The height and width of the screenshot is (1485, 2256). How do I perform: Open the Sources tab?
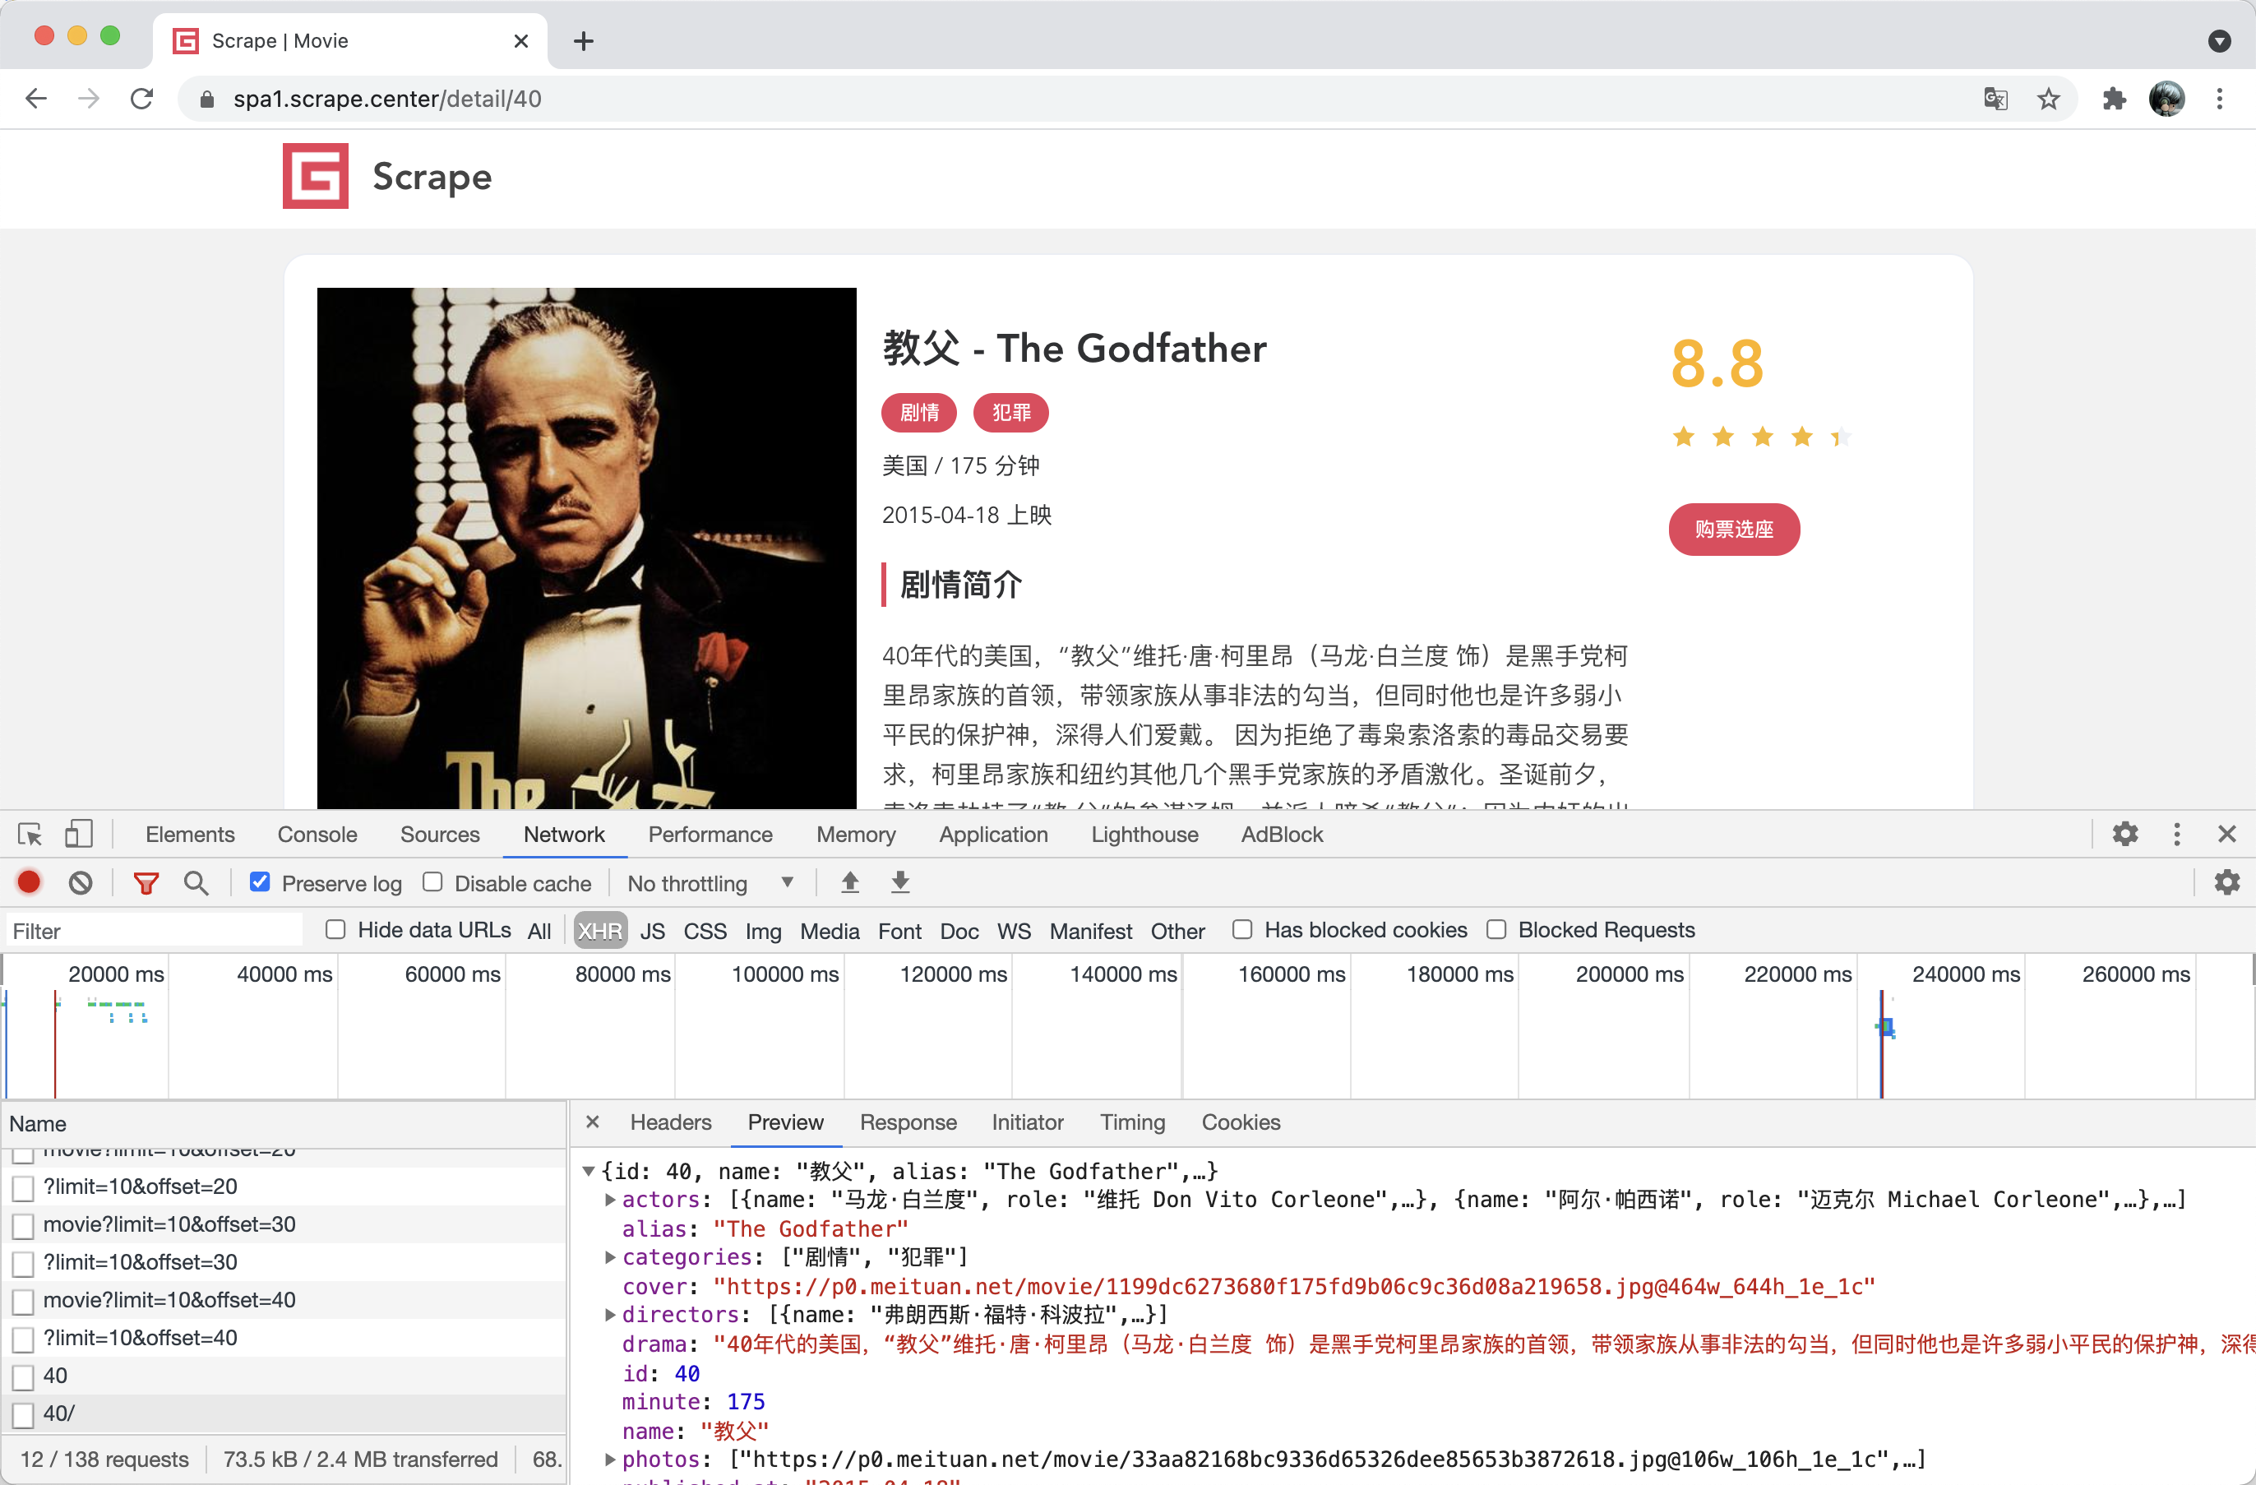[440, 835]
